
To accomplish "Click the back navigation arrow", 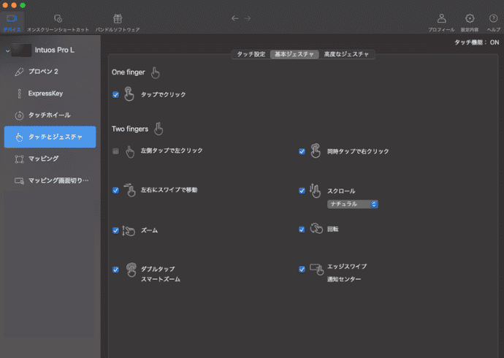I will coord(234,18).
